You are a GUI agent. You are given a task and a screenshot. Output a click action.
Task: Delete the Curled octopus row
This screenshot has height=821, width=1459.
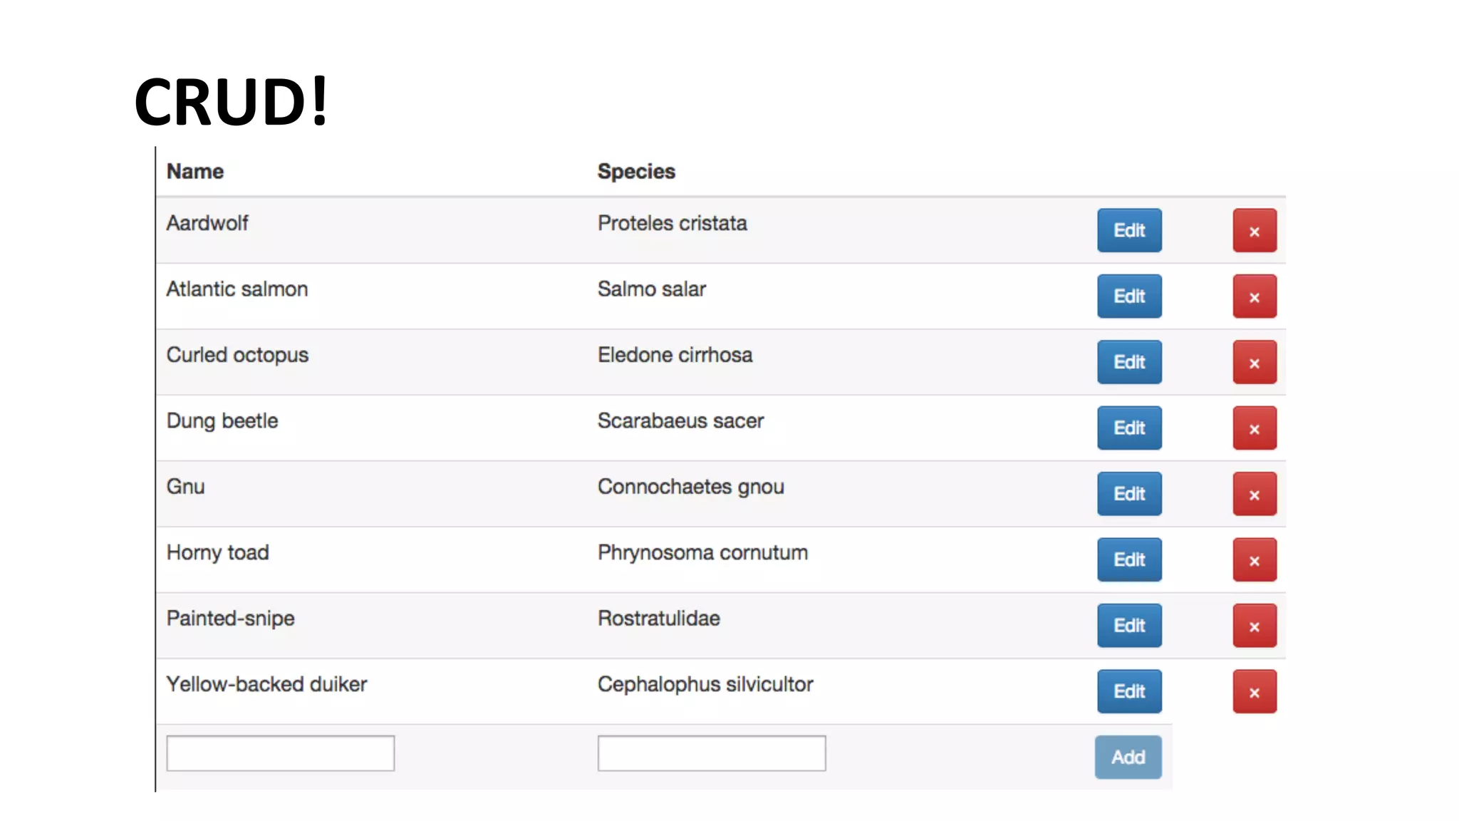(1254, 362)
